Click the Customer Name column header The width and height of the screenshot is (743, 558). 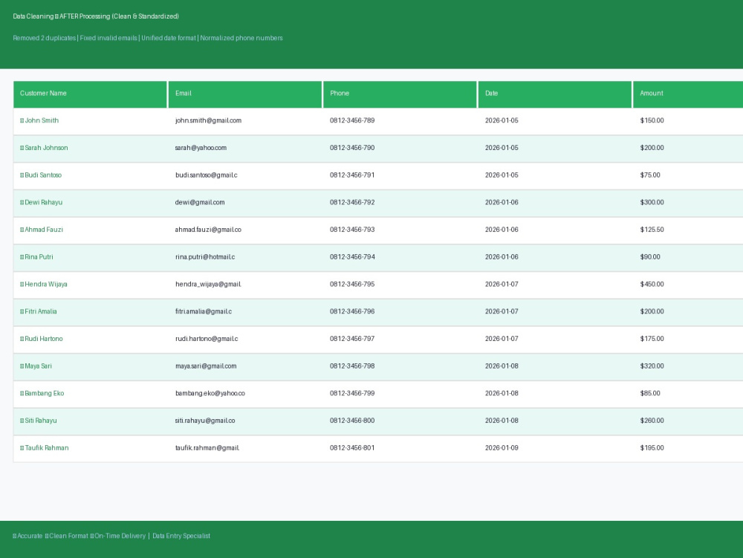pyautogui.click(x=90, y=94)
